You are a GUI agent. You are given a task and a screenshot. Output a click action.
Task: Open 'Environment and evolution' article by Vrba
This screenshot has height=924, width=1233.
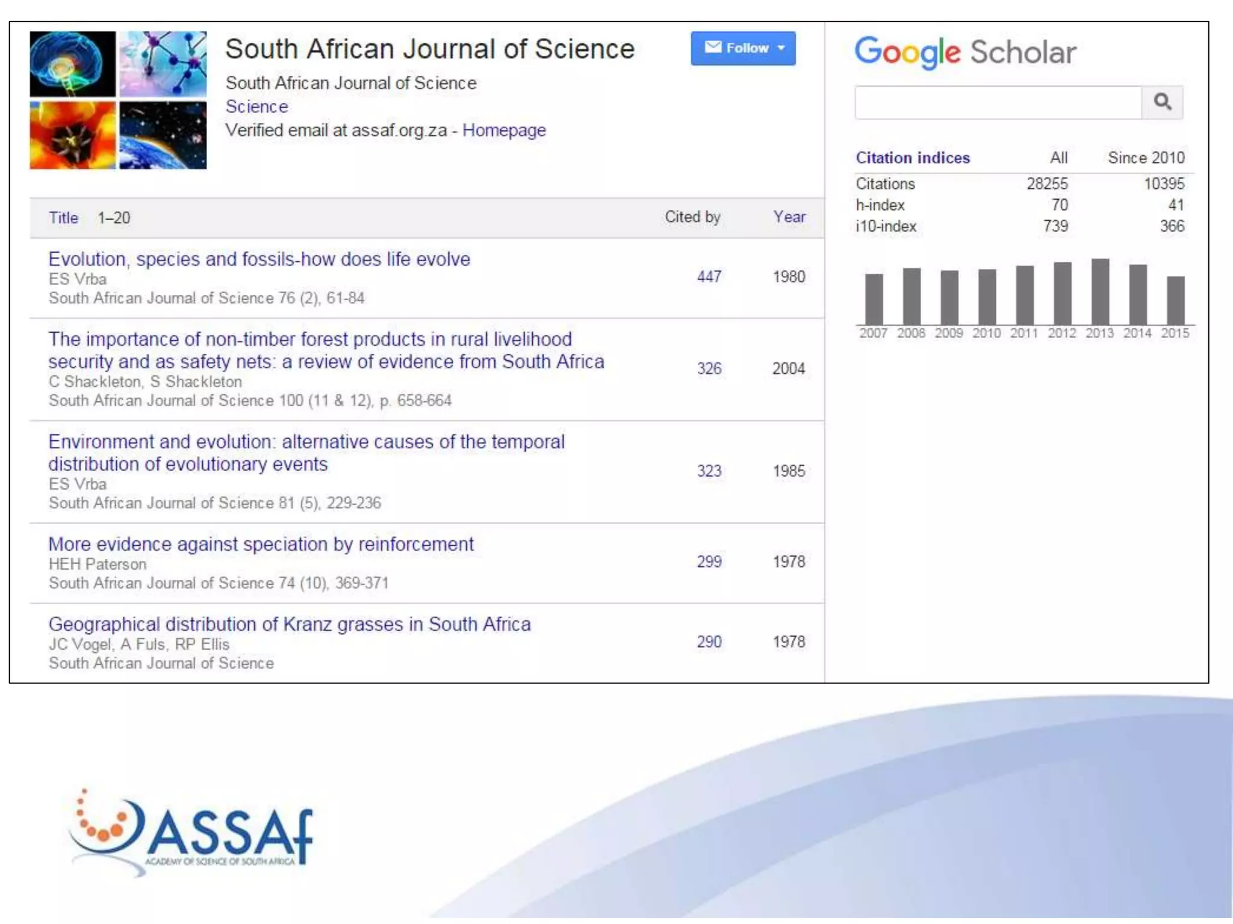tap(306, 452)
